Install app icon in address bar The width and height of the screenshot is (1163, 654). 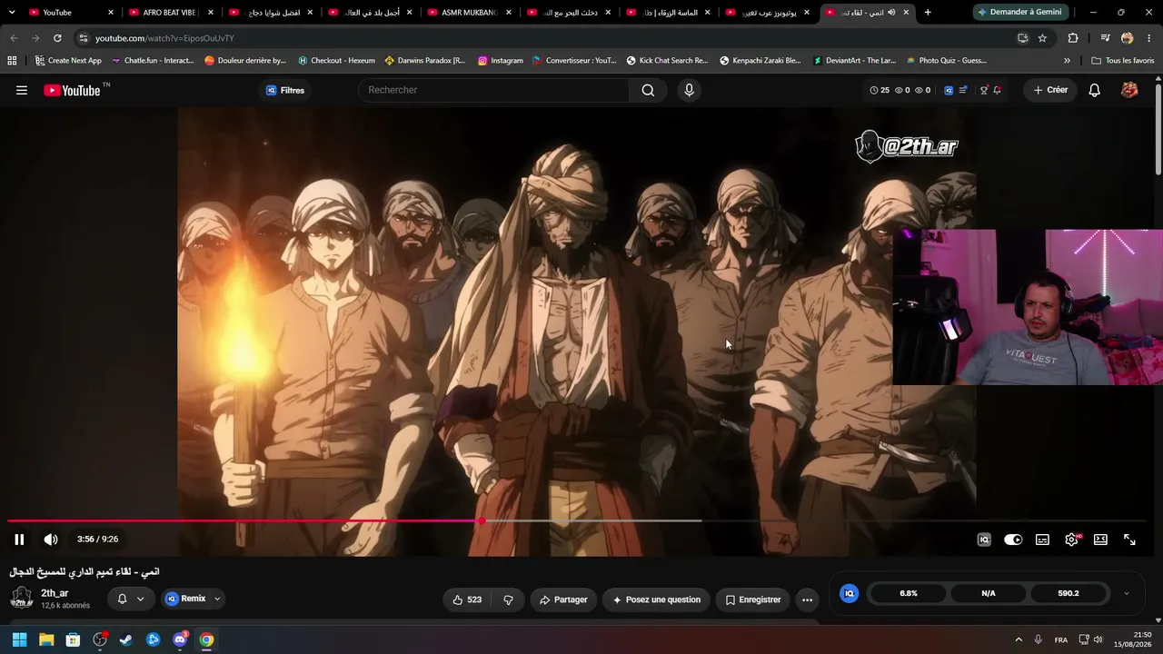[x=1022, y=38]
